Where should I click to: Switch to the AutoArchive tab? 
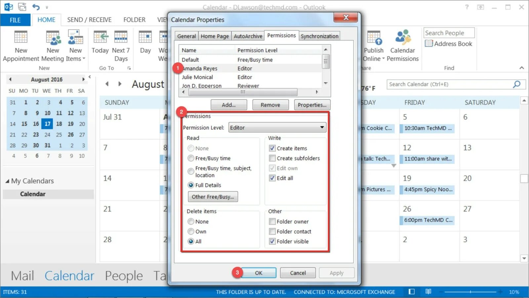(248, 36)
